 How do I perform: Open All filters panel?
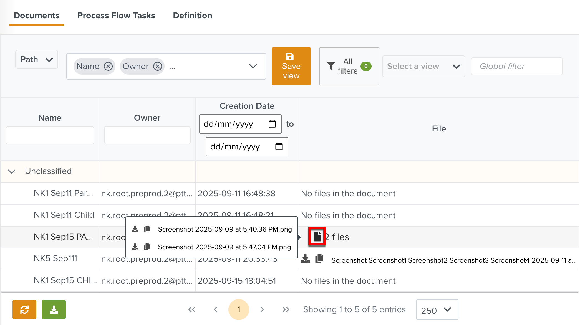tap(349, 66)
